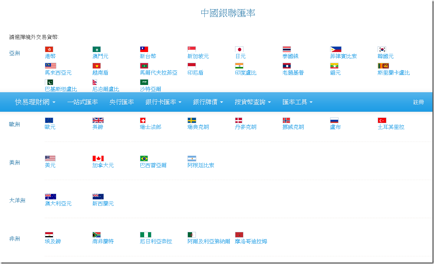Click the South Africa flag icon
The height and width of the screenshot is (264, 434).
[x=97, y=235]
